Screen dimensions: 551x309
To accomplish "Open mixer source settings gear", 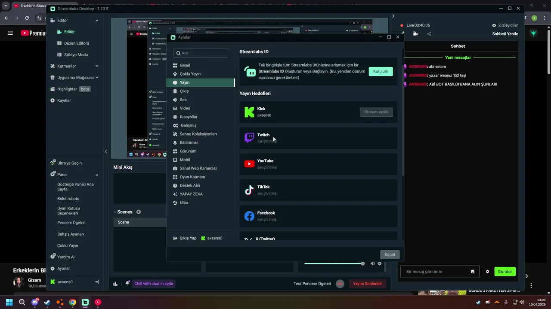I will (379, 264).
